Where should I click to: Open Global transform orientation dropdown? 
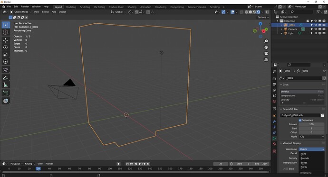click(119, 12)
